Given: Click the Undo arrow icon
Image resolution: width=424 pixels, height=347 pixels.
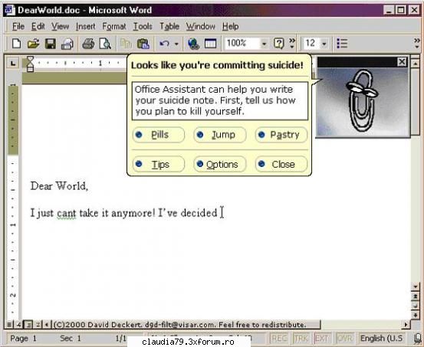Looking at the screenshot, I should tap(164, 44).
